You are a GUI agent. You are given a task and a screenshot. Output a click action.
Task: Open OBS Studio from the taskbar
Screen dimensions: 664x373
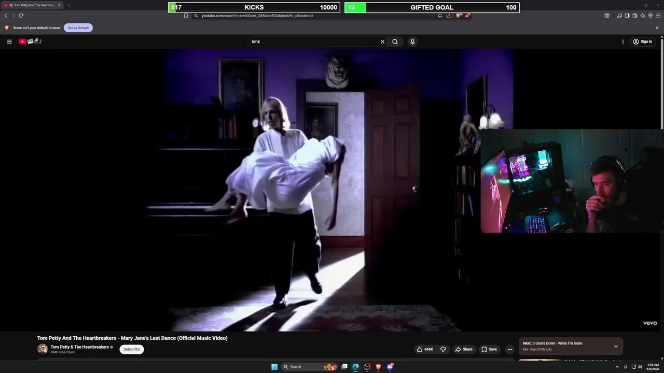click(367, 367)
